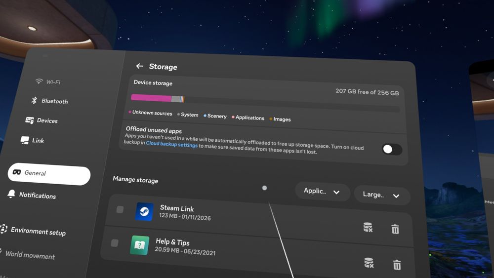Click '123 MB - 01/11/2026' text
This screenshot has width=494, height=278.
click(185, 217)
